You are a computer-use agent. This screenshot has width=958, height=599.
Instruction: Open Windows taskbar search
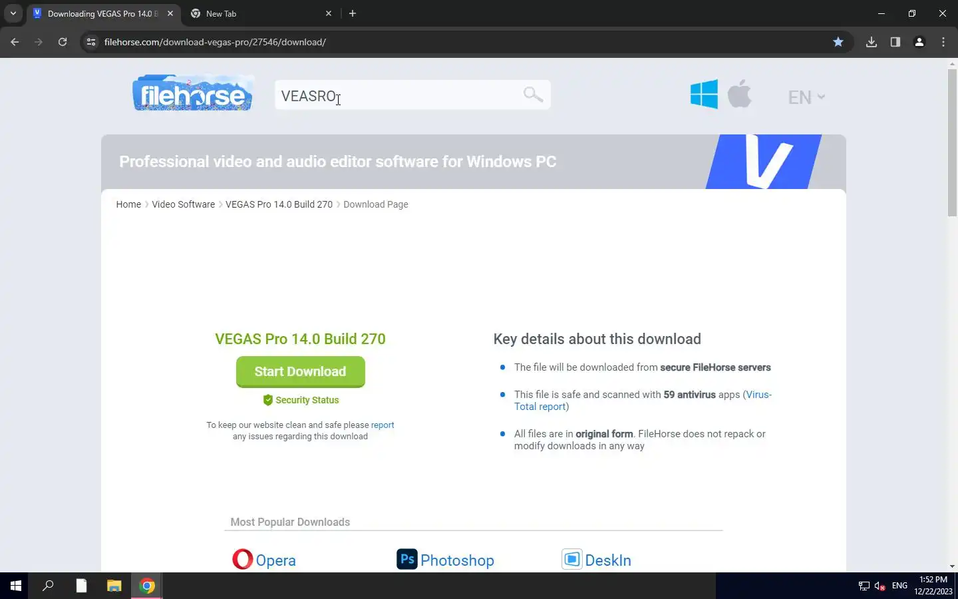pyautogui.click(x=48, y=586)
